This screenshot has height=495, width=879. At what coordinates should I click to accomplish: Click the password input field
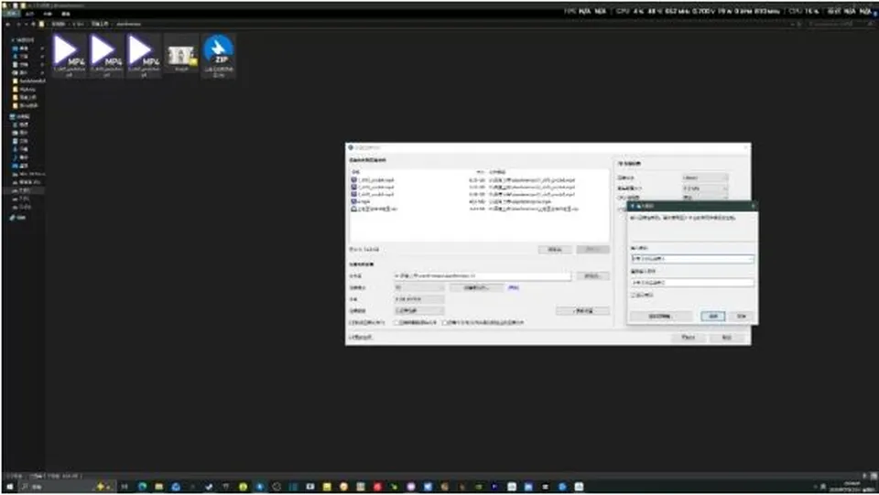pos(692,259)
